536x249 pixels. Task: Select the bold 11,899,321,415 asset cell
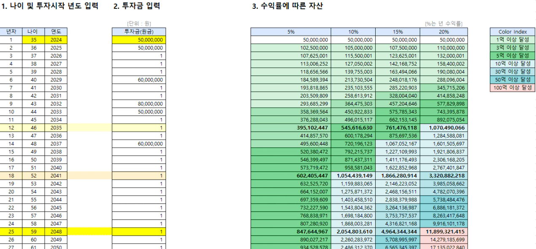coord(444,231)
